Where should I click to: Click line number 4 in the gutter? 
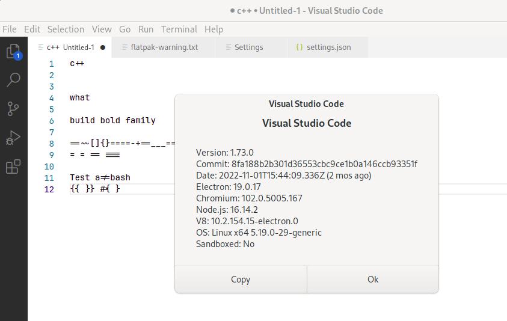coord(51,98)
